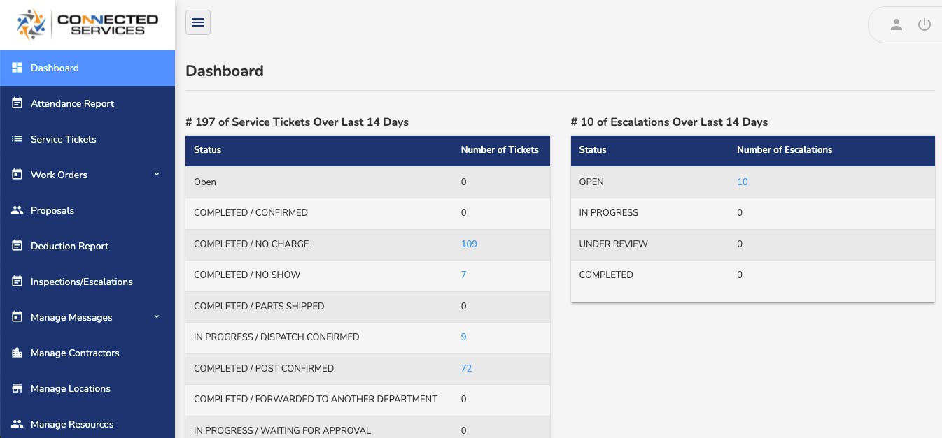Click the Manage Contractors building icon

click(17, 353)
